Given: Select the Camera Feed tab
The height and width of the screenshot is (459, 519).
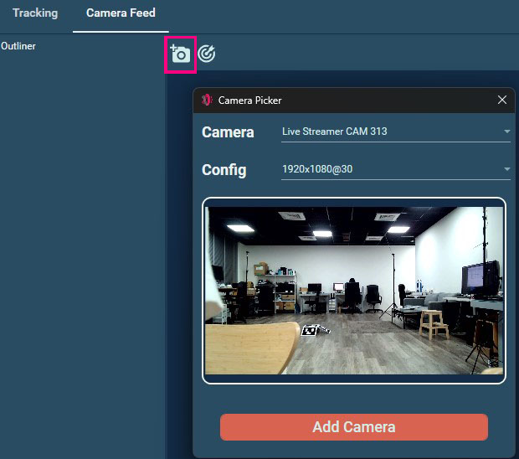Looking at the screenshot, I should point(121,13).
